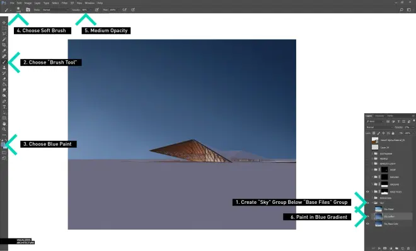Select the Rectangle shape tool
Viewport: 416px width, 251px height.
click(x=4, y=118)
